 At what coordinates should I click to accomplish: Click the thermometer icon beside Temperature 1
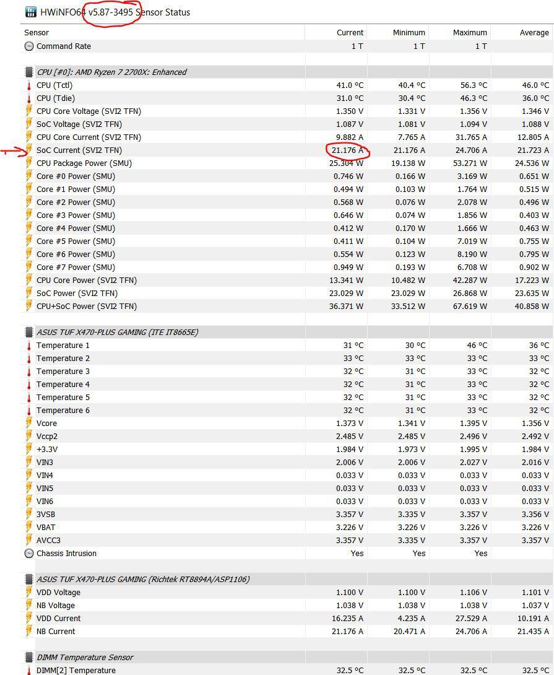pos(29,346)
